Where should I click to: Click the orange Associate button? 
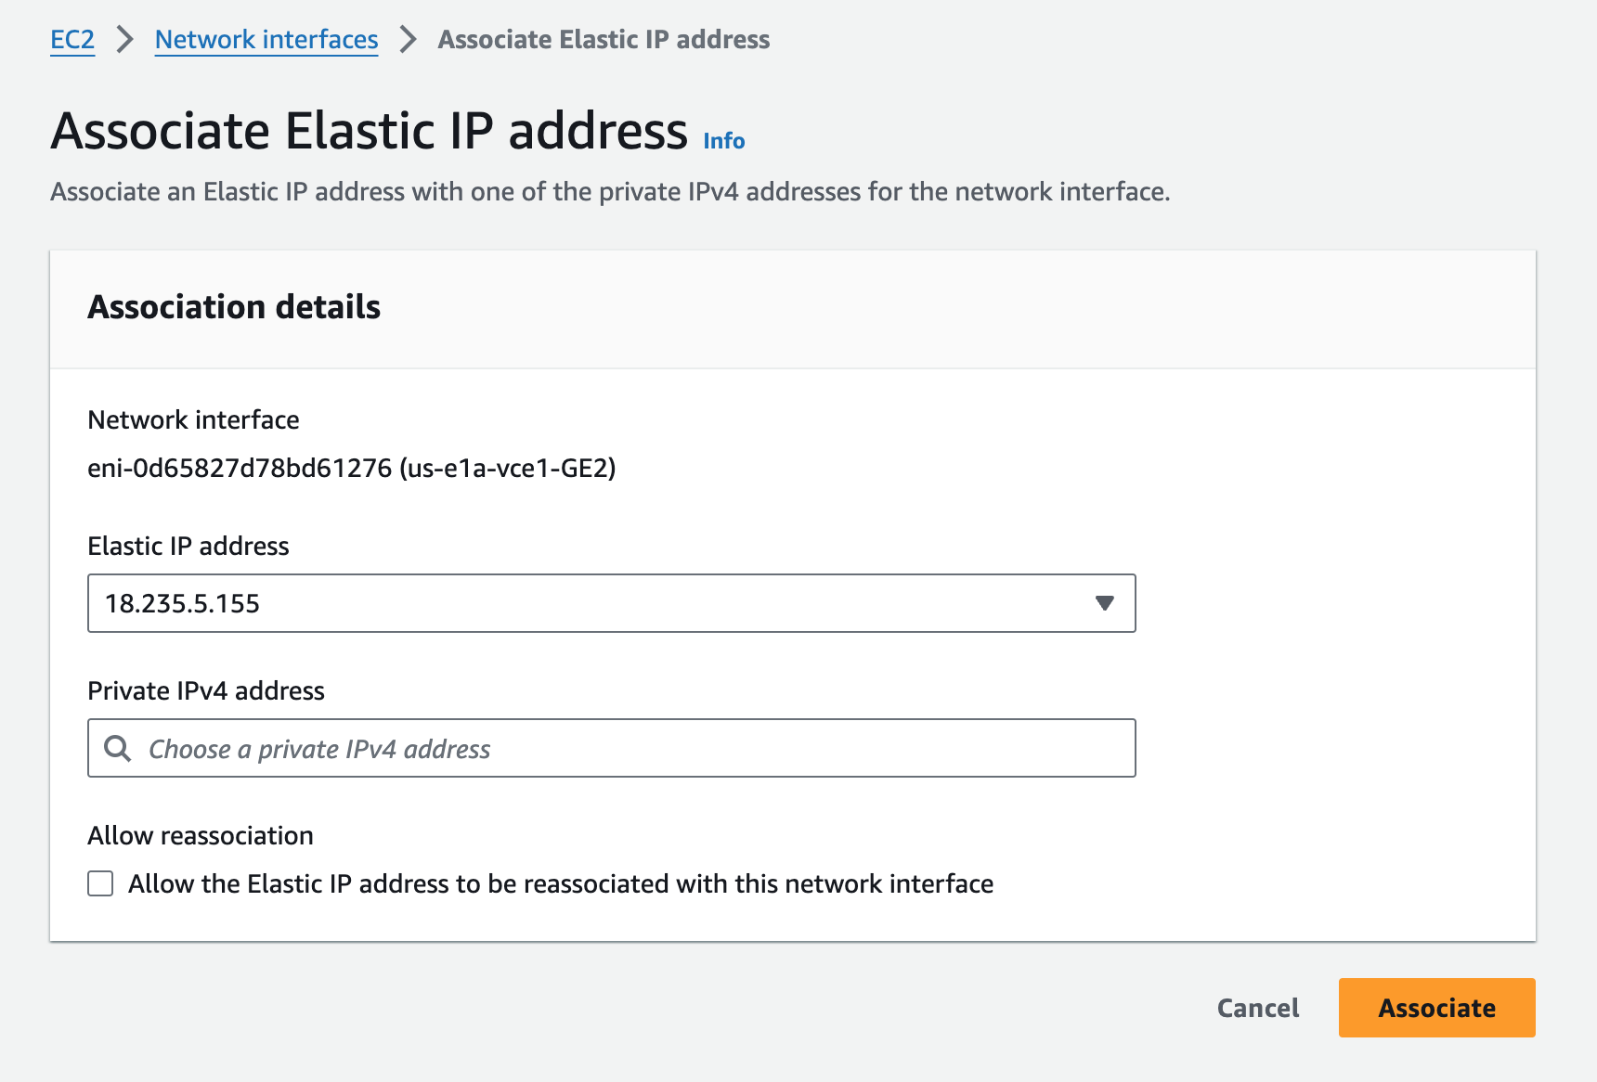1436,1008
